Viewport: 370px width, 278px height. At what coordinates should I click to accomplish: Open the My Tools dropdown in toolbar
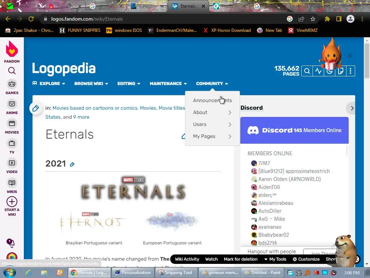click(275, 259)
